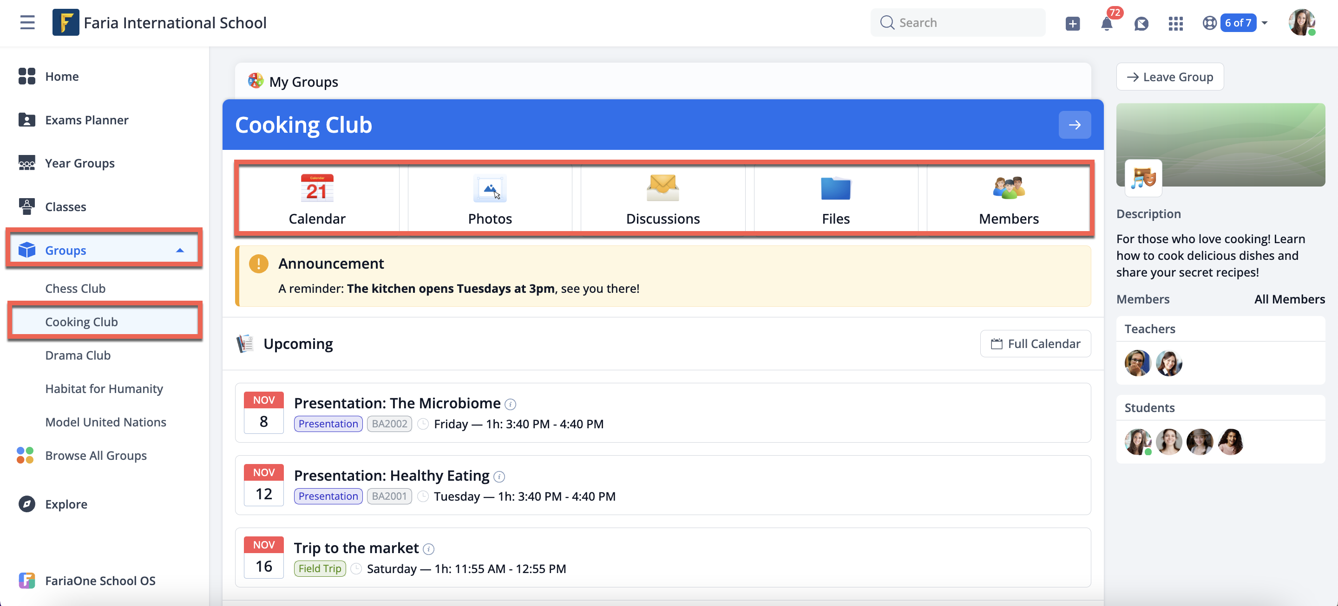
Task: Click fourth student avatar
Action: tap(1231, 442)
